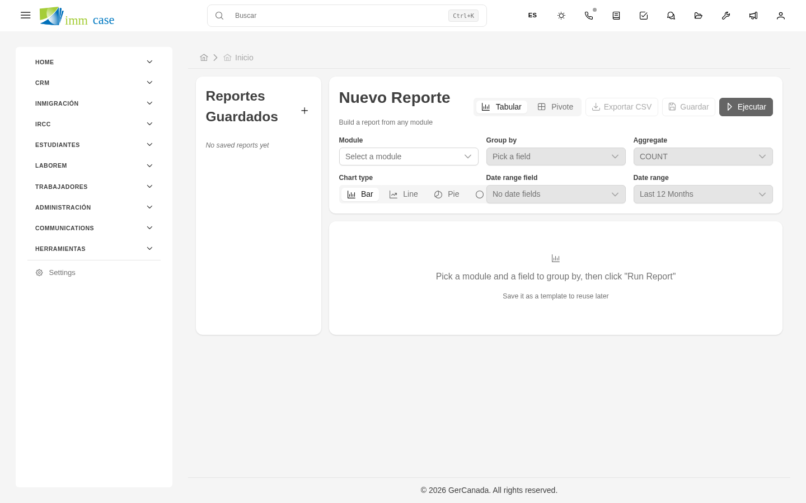Click the Ctrl+K shortcut badge

click(463, 16)
